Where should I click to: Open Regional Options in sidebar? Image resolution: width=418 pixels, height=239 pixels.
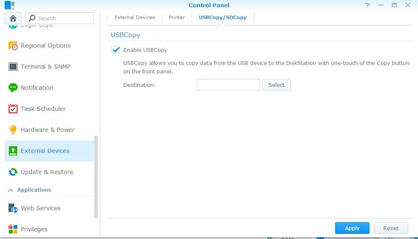49,45
